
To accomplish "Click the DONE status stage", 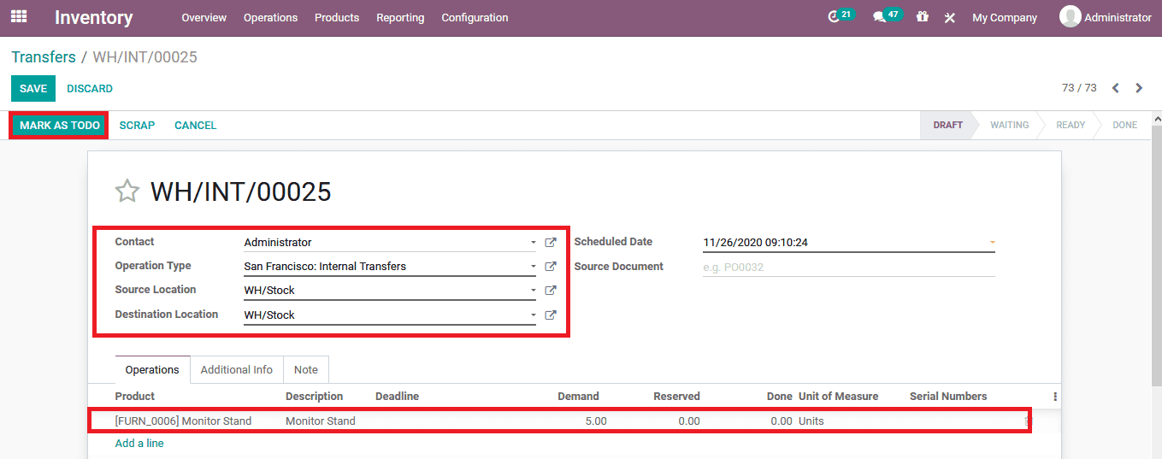I will [x=1124, y=125].
